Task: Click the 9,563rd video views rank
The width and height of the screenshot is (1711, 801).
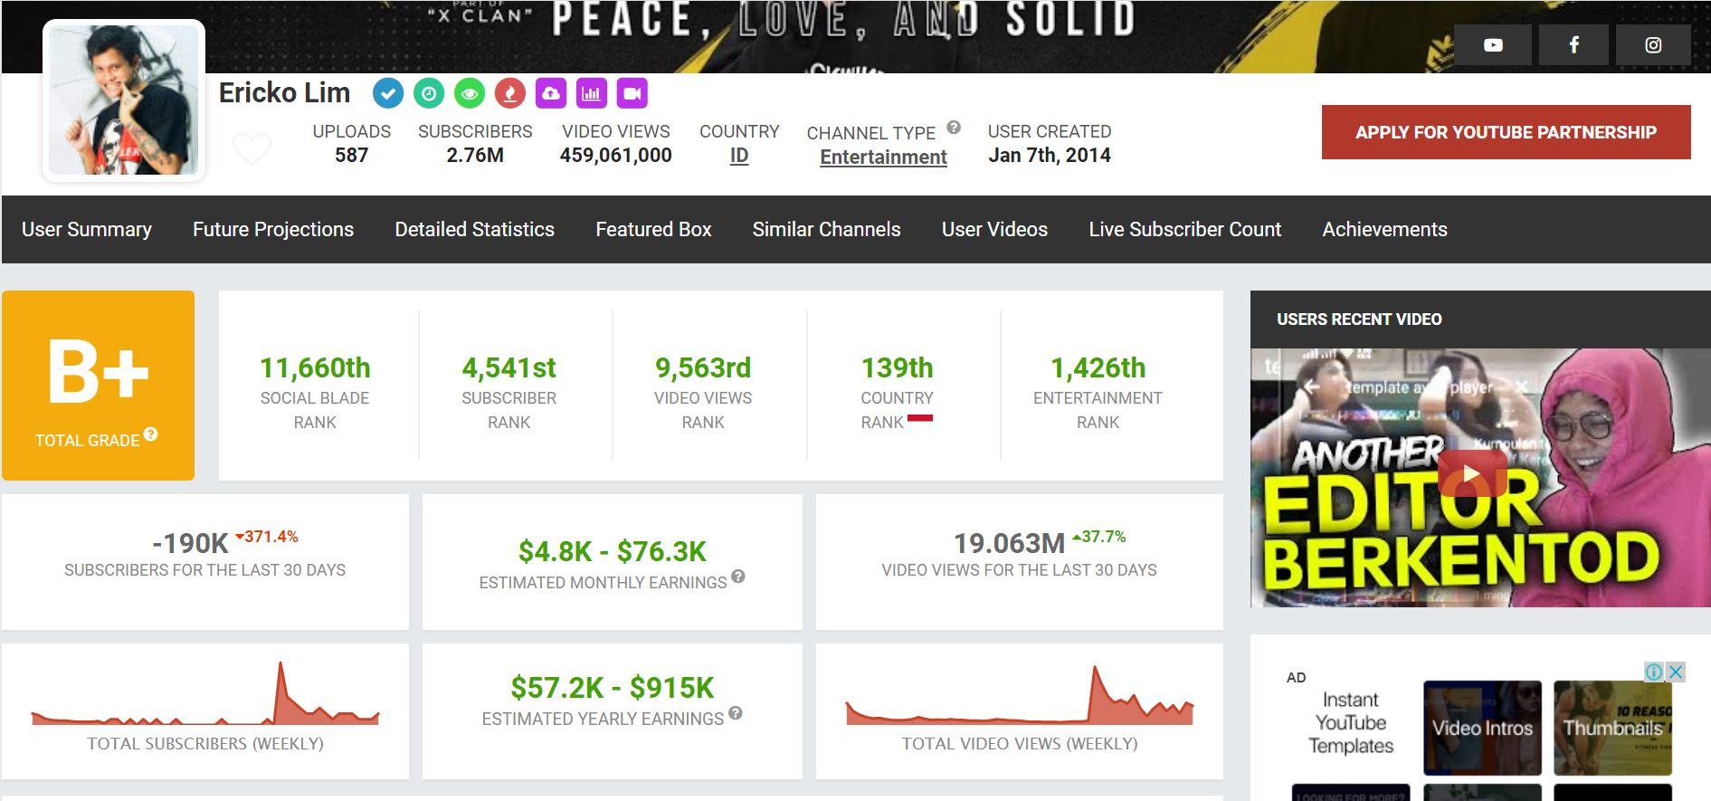Action: tap(703, 367)
